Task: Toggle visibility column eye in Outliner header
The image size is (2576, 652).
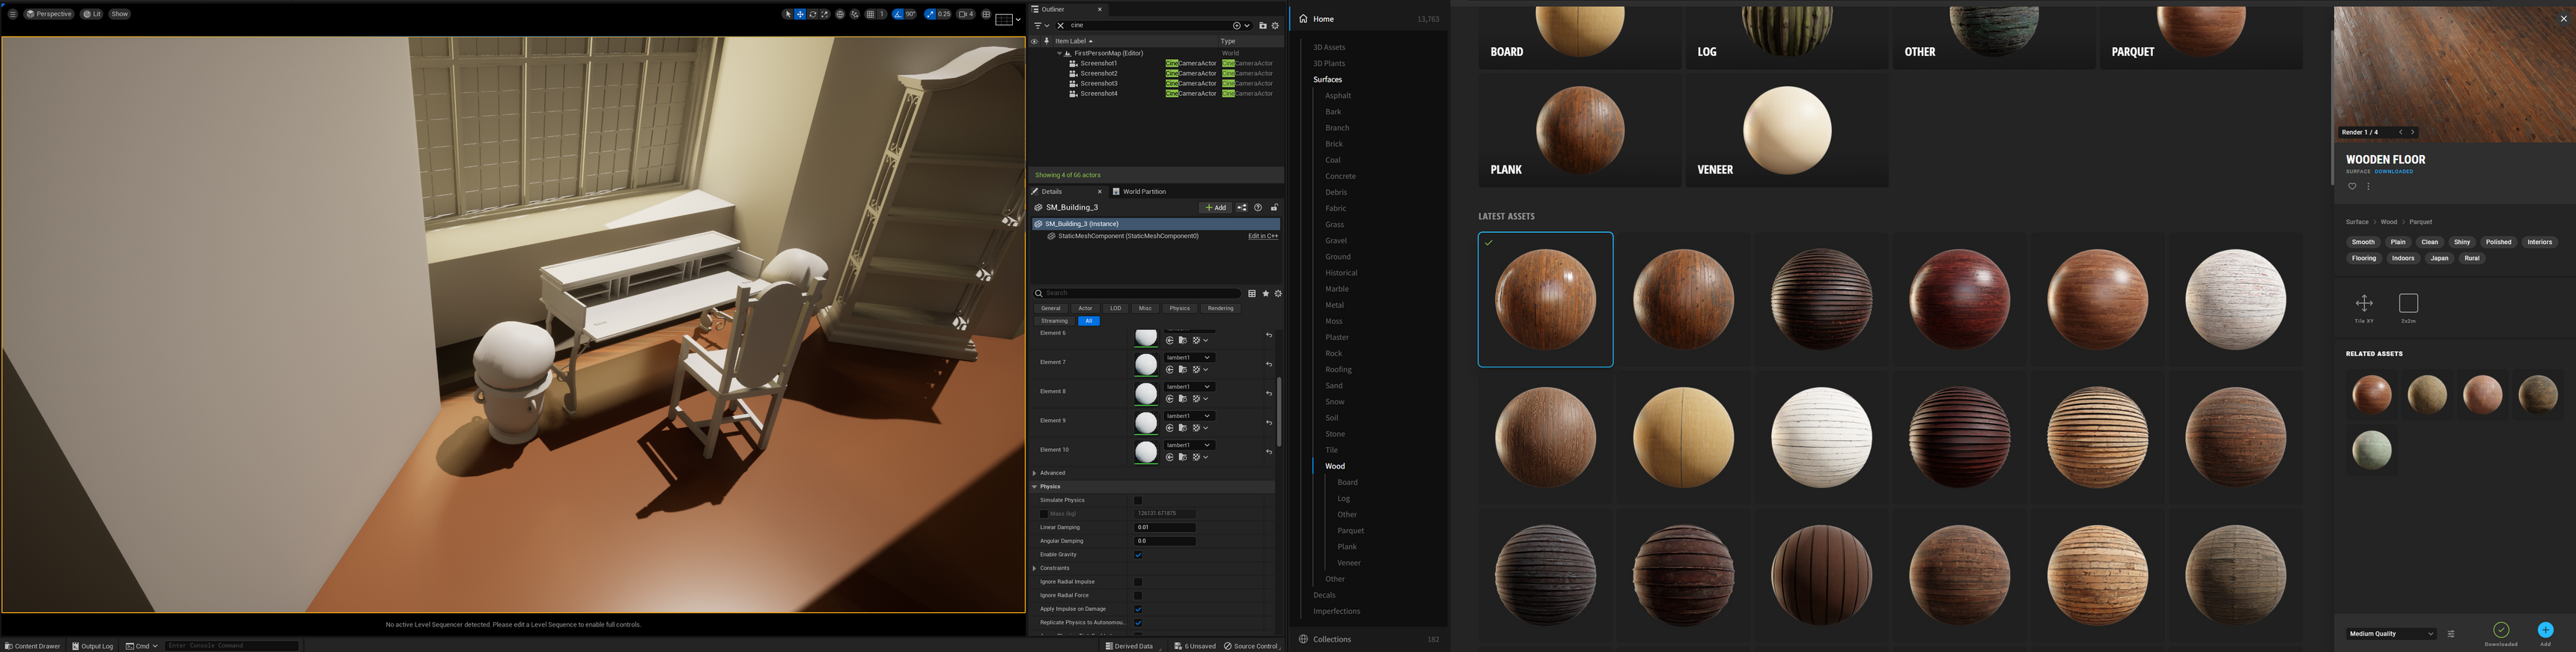Action: pos(1035,41)
